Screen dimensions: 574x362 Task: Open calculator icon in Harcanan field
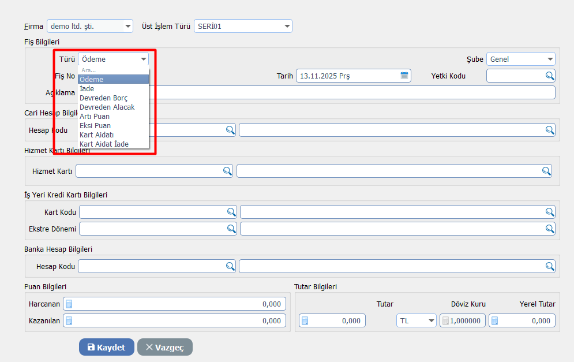click(69, 304)
